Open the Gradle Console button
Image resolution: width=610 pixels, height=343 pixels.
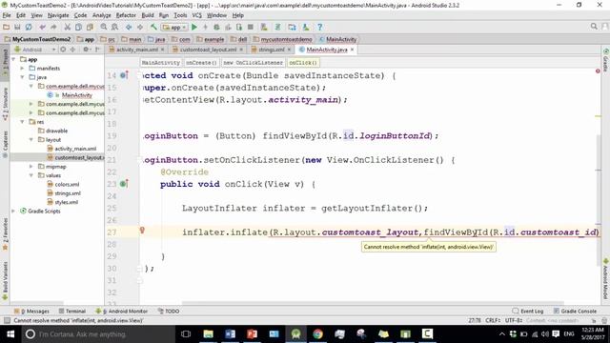click(575, 312)
